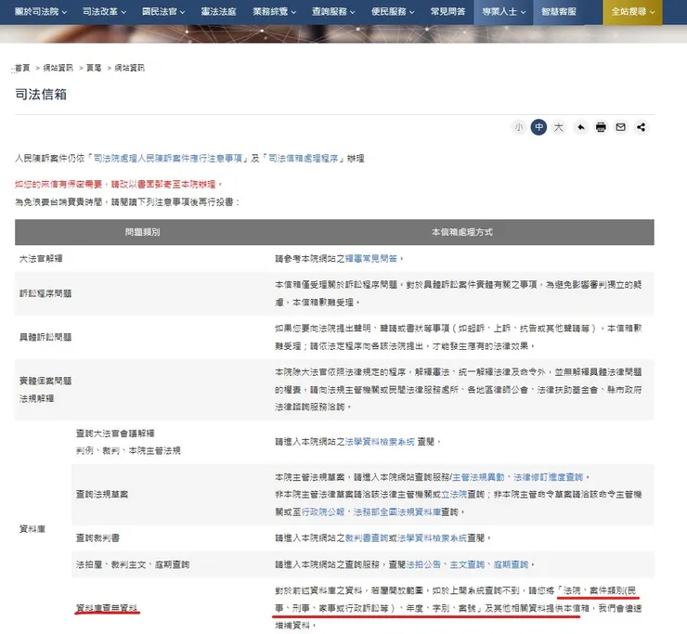Click the email envelope icon
The height and width of the screenshot is (634, 687).
click(620, 127)
